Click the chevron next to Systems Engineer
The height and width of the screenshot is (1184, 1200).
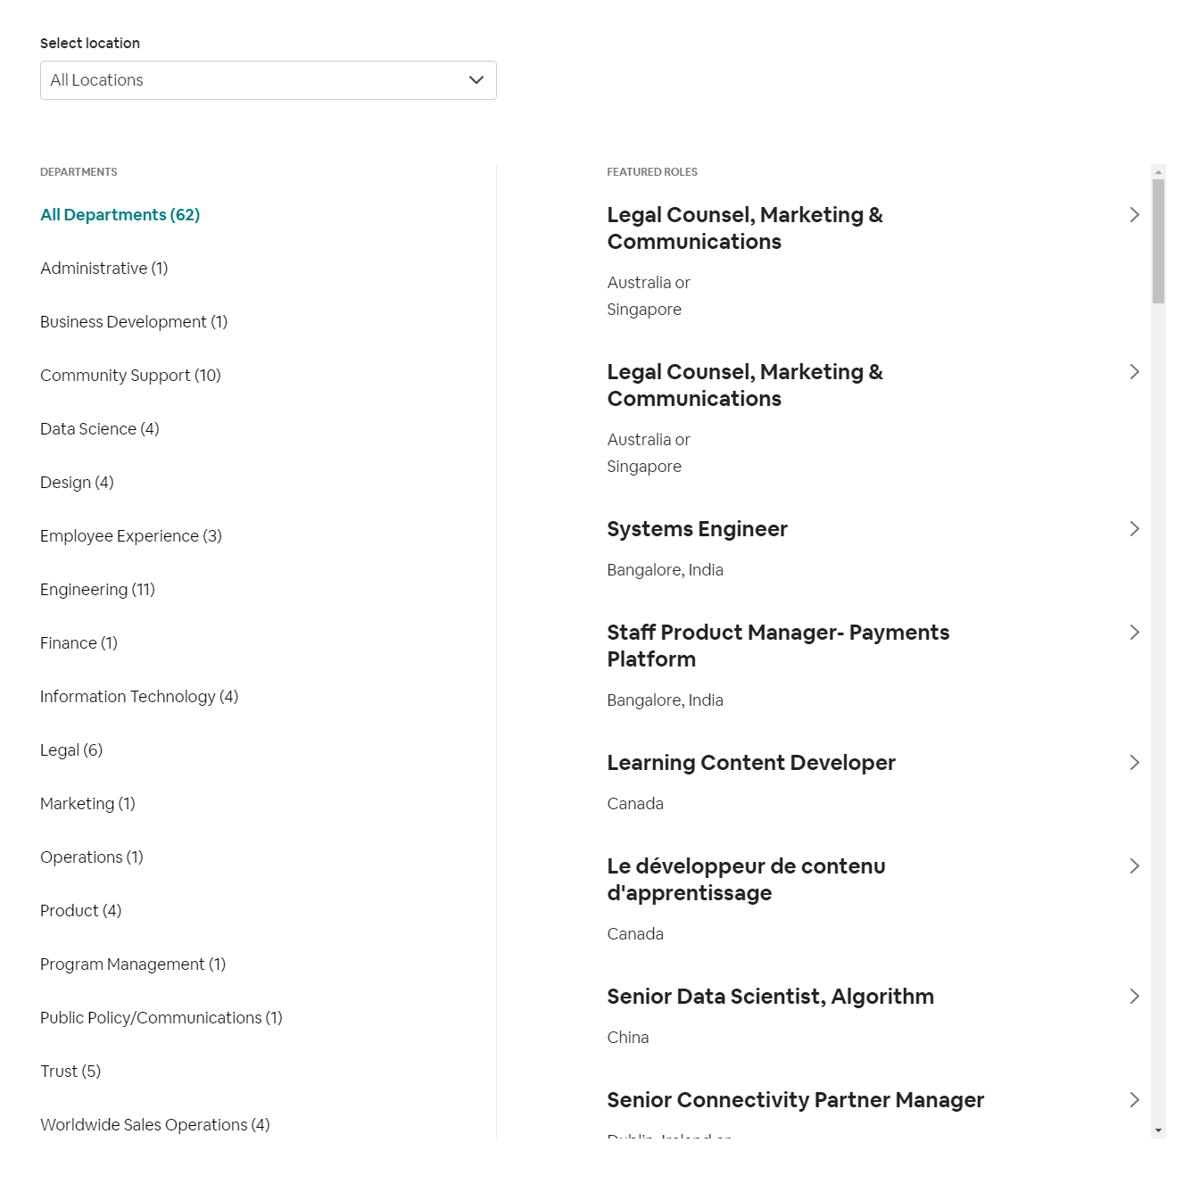(1134, 529)
